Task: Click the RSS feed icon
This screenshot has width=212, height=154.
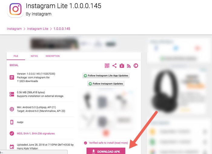Action: coord(129,66)
